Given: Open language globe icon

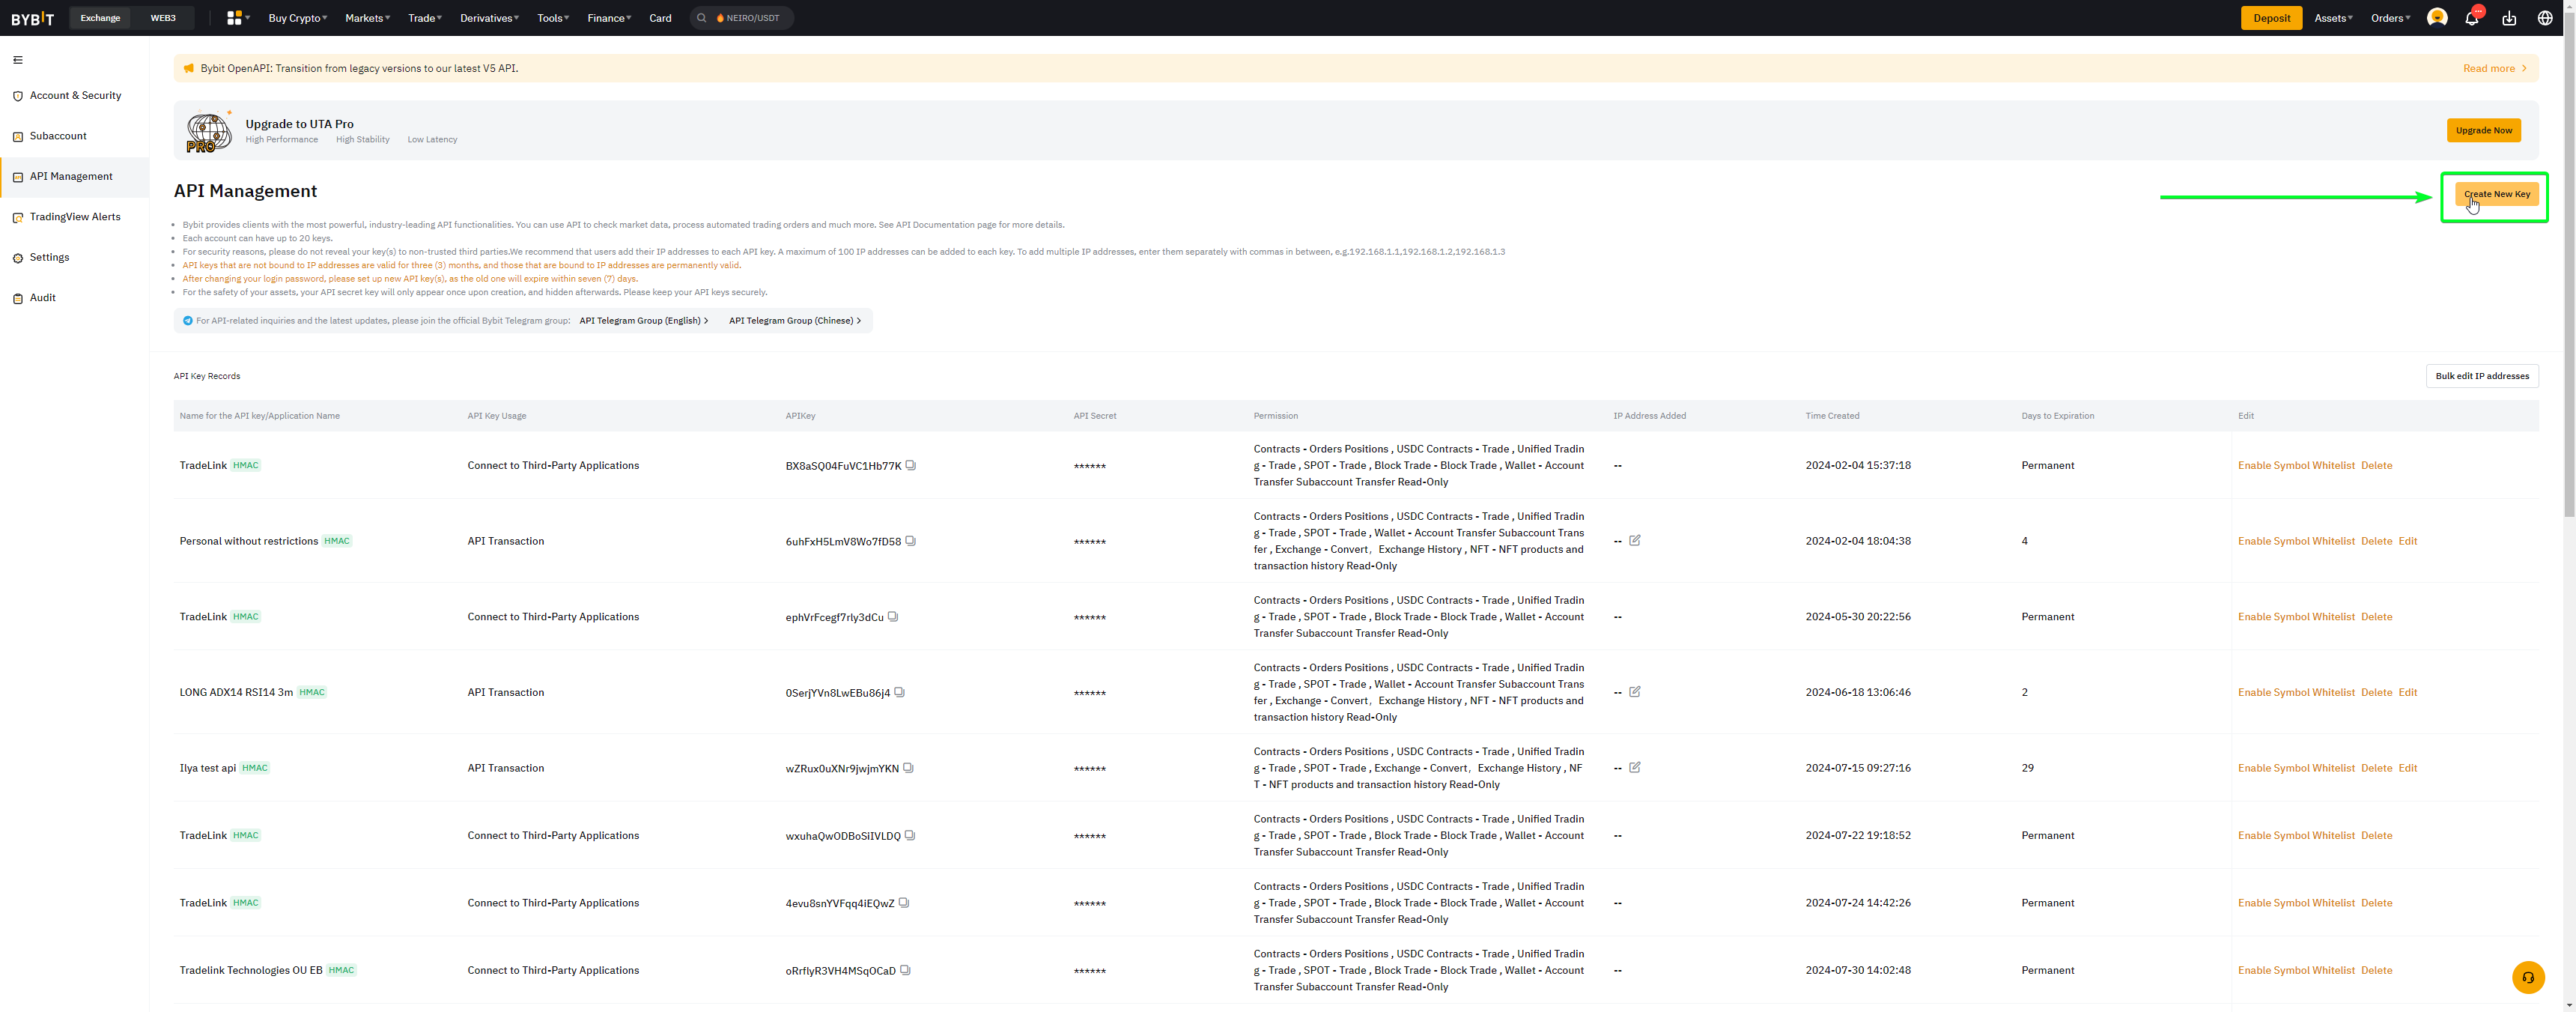Looking at the screenshot, I should [2545, 18].
